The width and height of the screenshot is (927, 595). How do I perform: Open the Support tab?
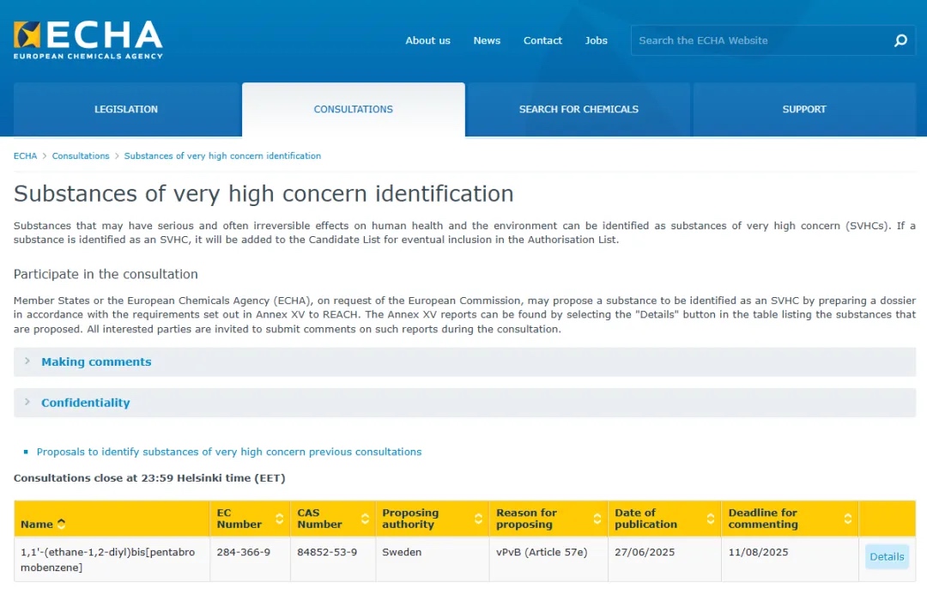(804, 109)
